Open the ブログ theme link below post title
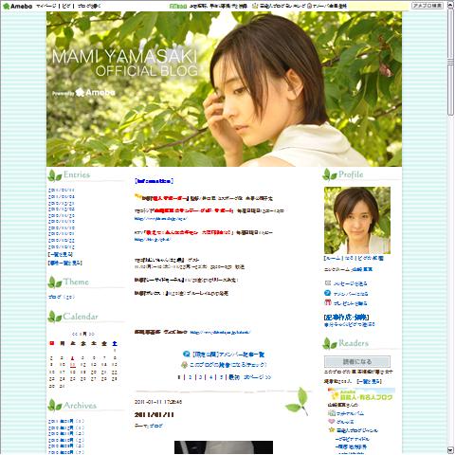The image size is (455, 455). point(155,426)
